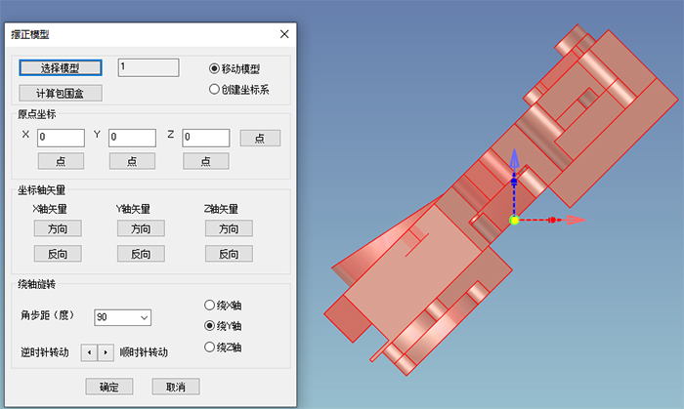Click the X origin coordinate input field
684x409 pixels.
(61, 138)
